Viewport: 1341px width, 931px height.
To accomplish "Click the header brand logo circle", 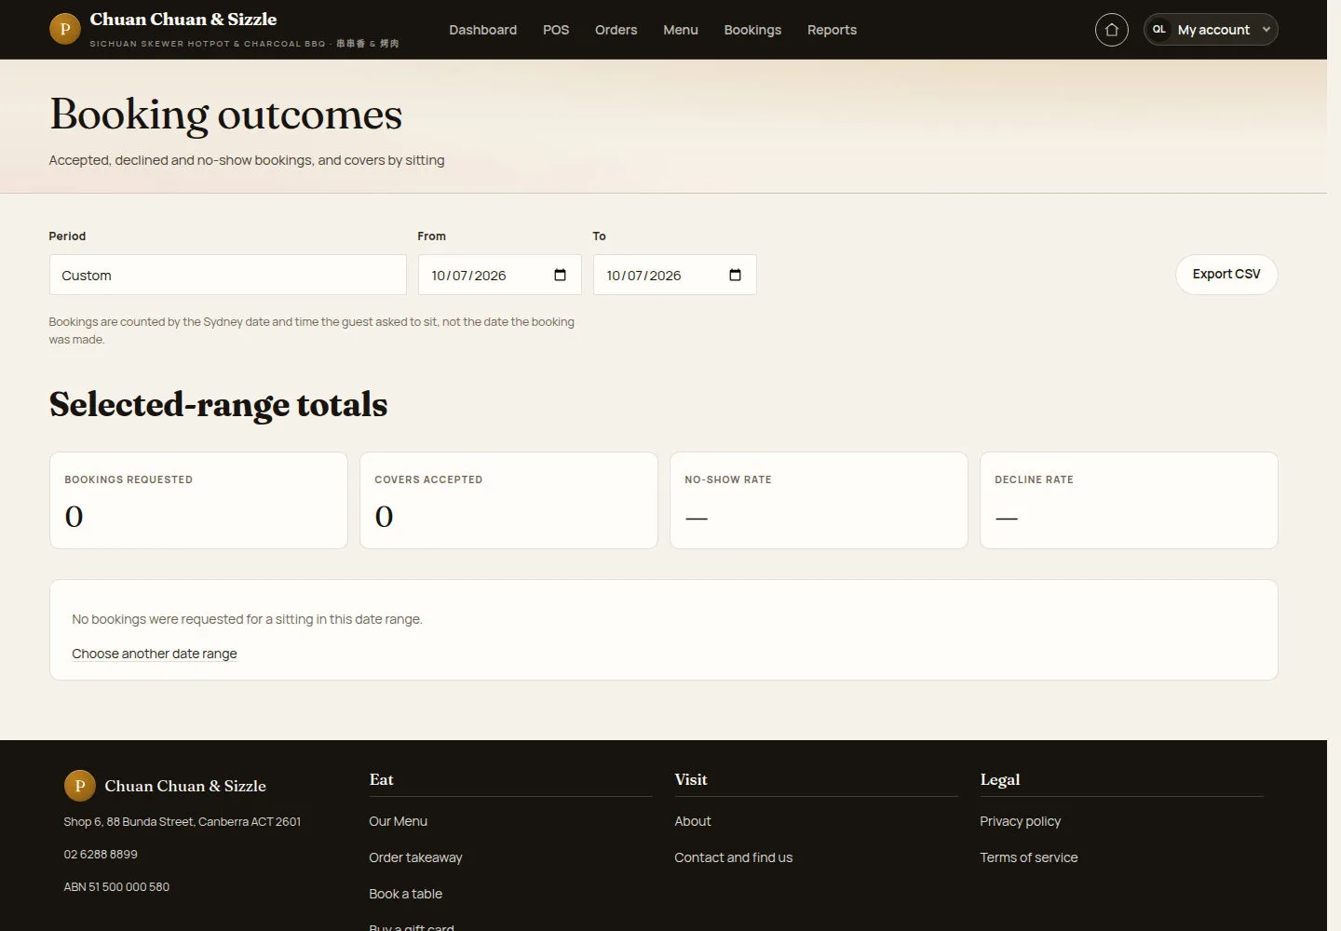I will 64,29.
